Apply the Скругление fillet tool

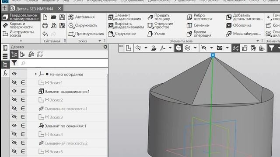122,34
